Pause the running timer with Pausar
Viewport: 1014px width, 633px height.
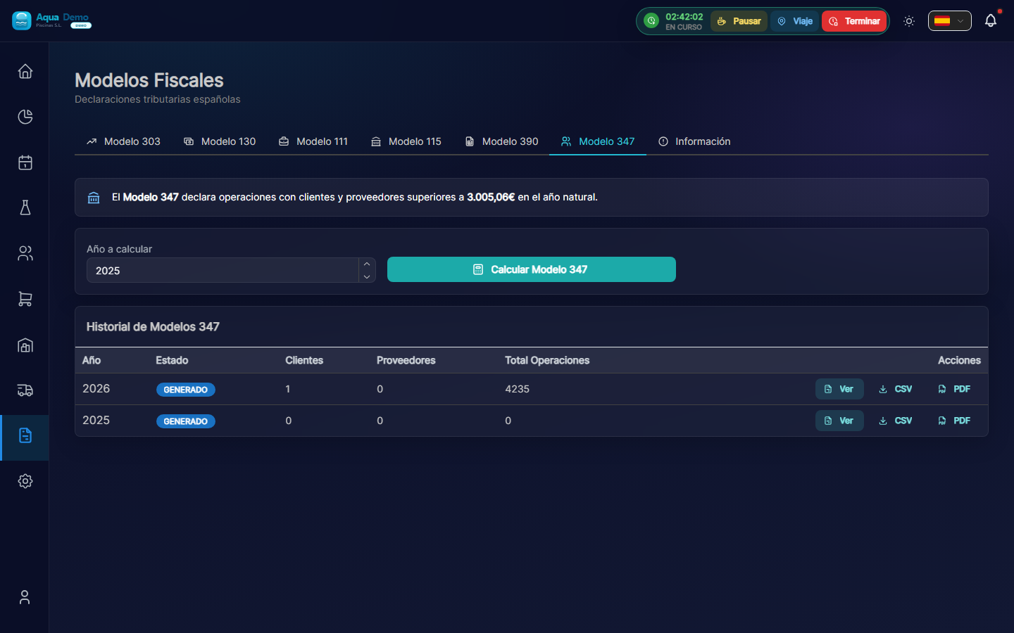click(x=739, y=21)
